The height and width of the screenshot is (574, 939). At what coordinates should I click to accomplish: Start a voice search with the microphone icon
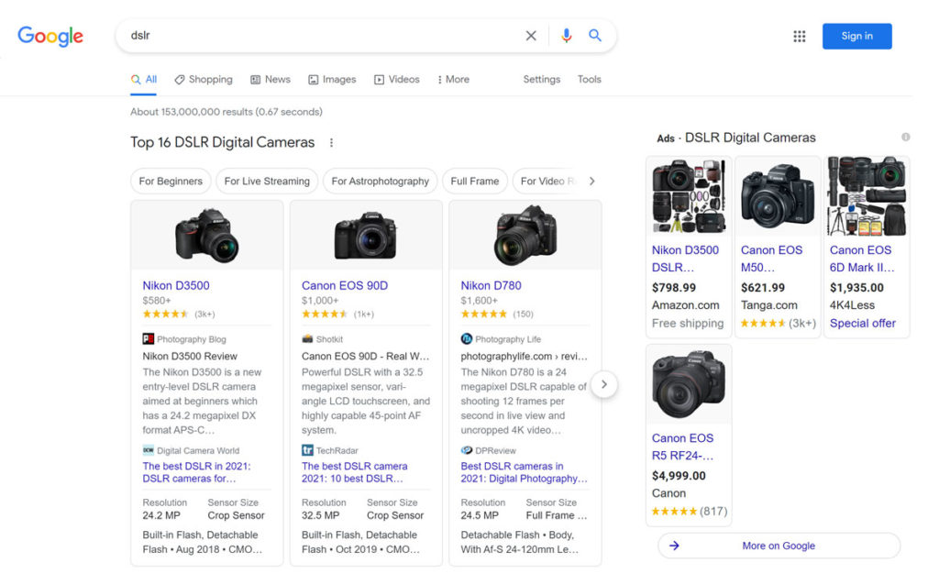566,34
